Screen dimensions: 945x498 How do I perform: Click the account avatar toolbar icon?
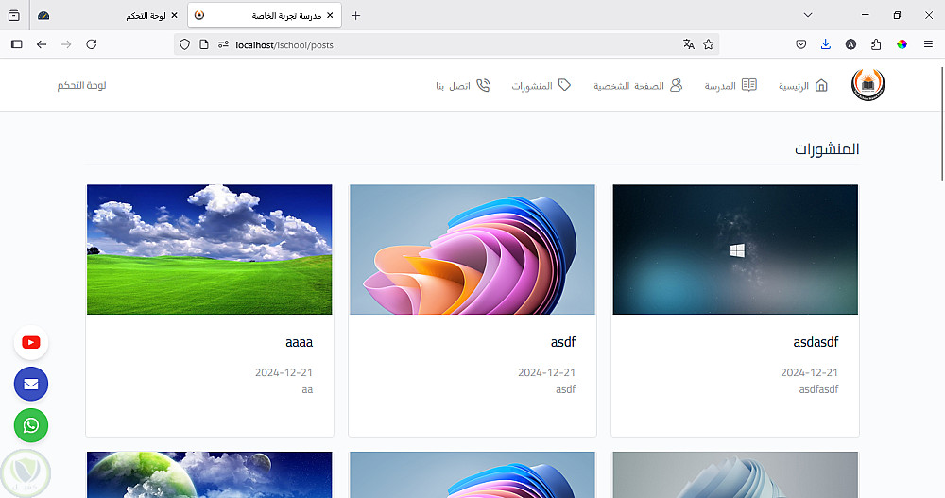coord(851,44)
